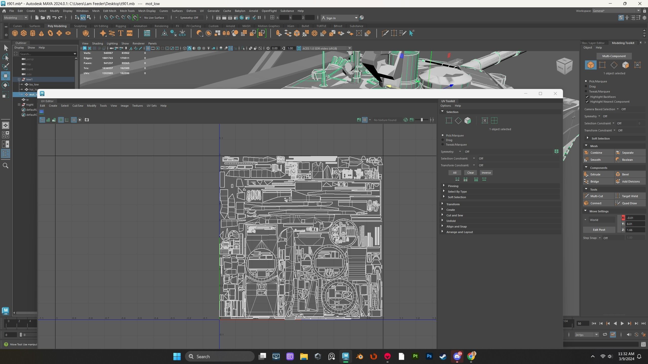Click the Combine icon in Modeling Toolkit
Viewport: 648px width, 364px height.
click(586, 153)
